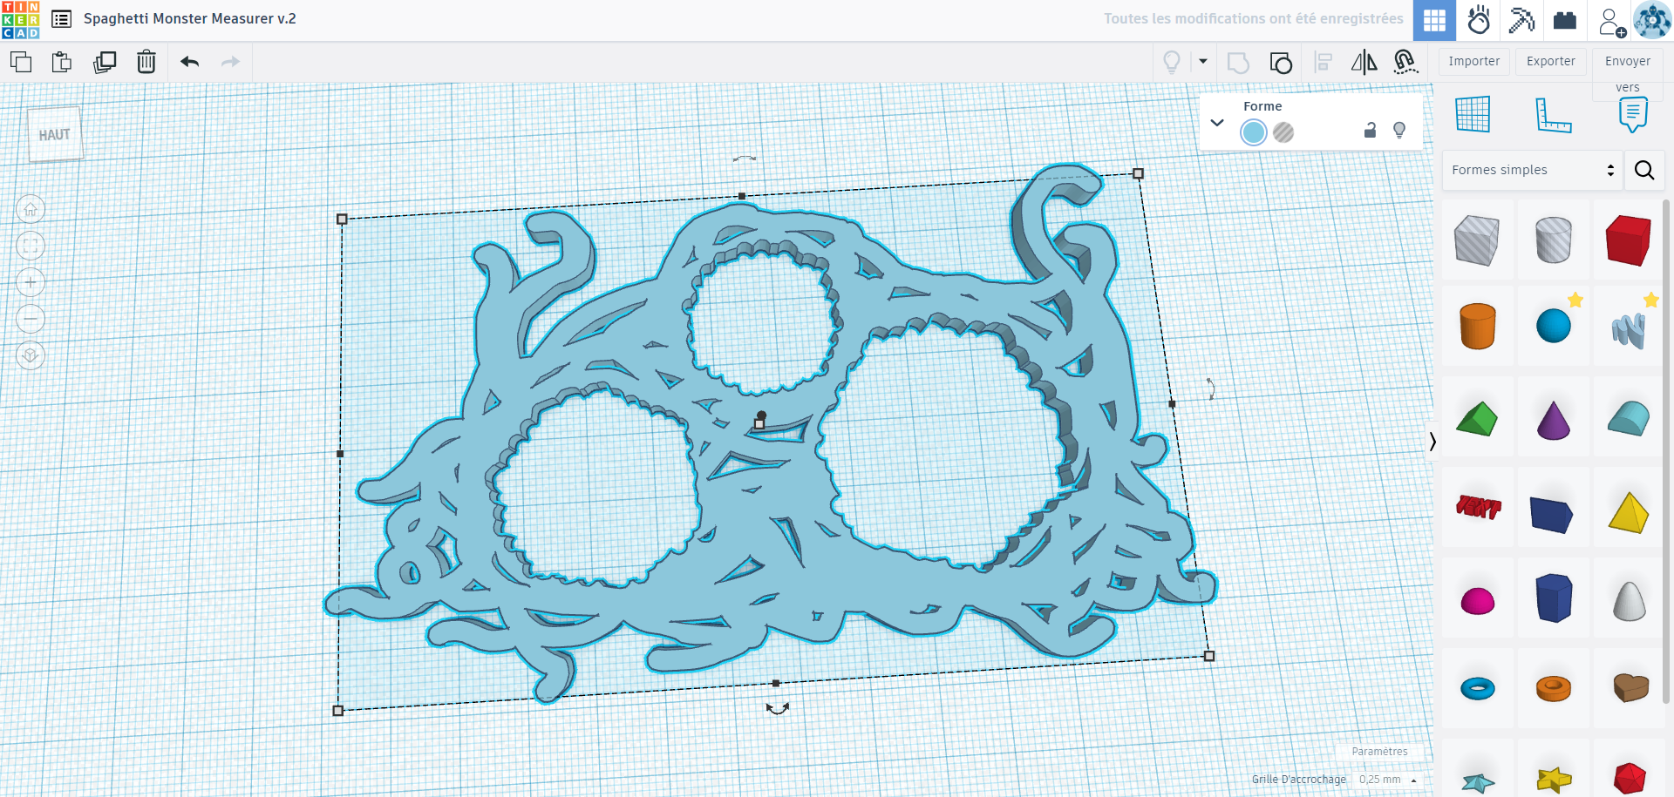Image resolution: width=1674 pixels, height=797 pixels.
Task: Click the Exporter button
Action: [1551, 61]
